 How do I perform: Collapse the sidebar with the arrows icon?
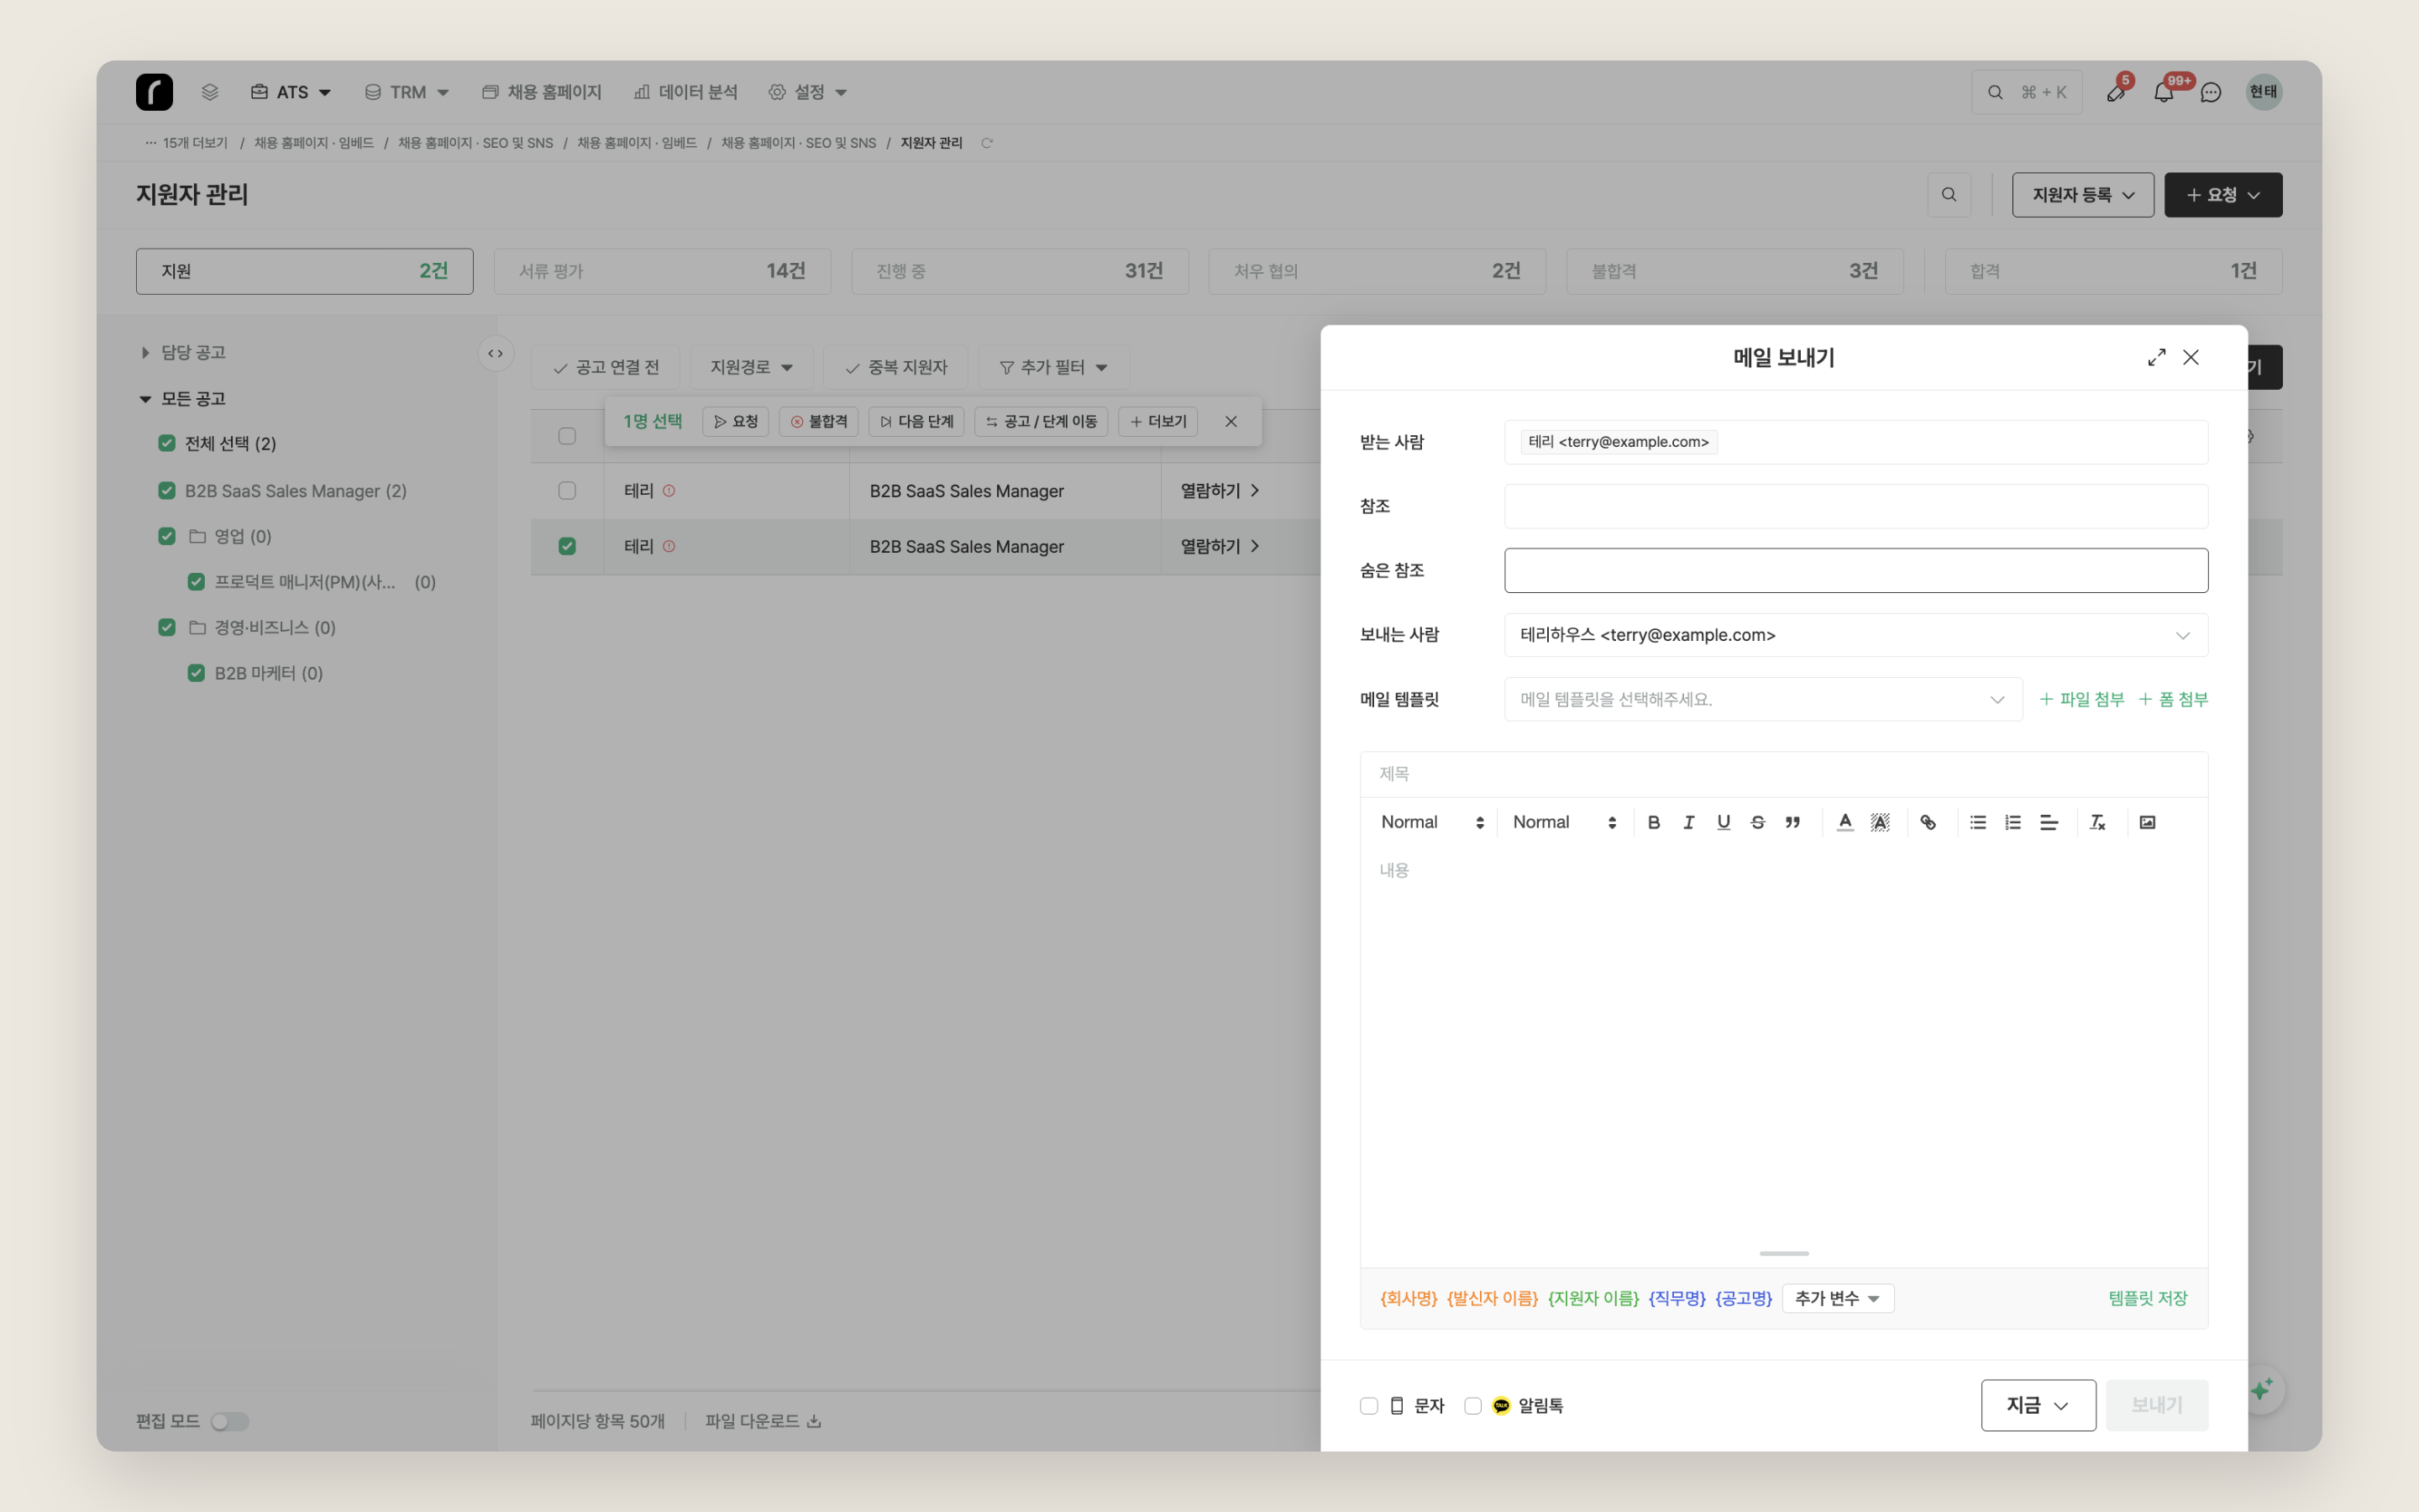point(496,353)
